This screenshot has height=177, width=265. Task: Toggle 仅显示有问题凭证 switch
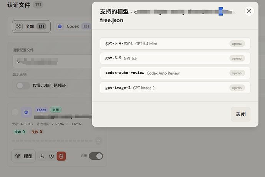click(23, 86)
